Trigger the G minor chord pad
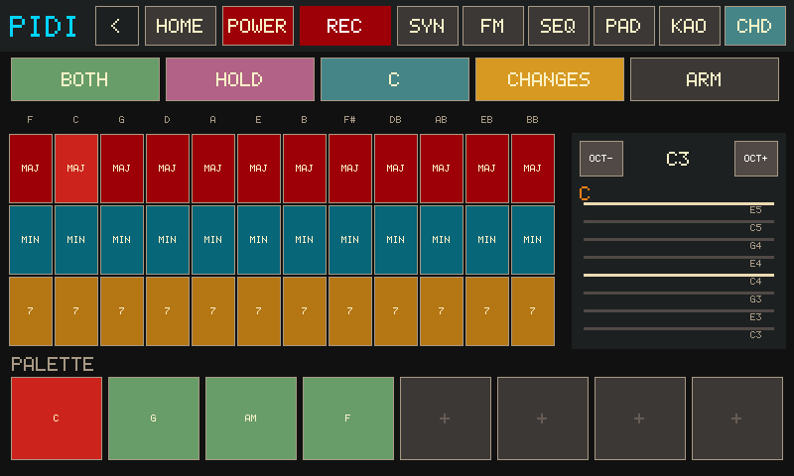This screenshot has width=794, height=476. (x=121, y=240)
